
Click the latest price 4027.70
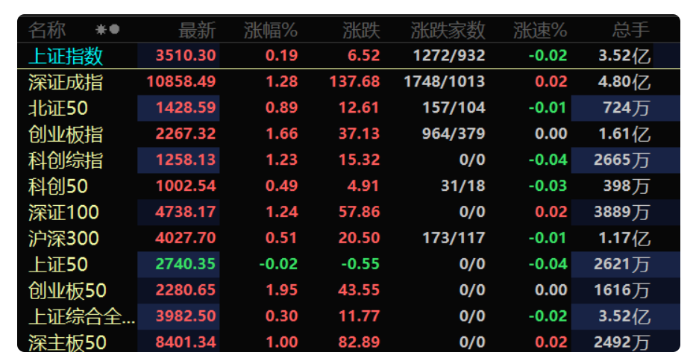pyautogui.click(x=186, y=238)
